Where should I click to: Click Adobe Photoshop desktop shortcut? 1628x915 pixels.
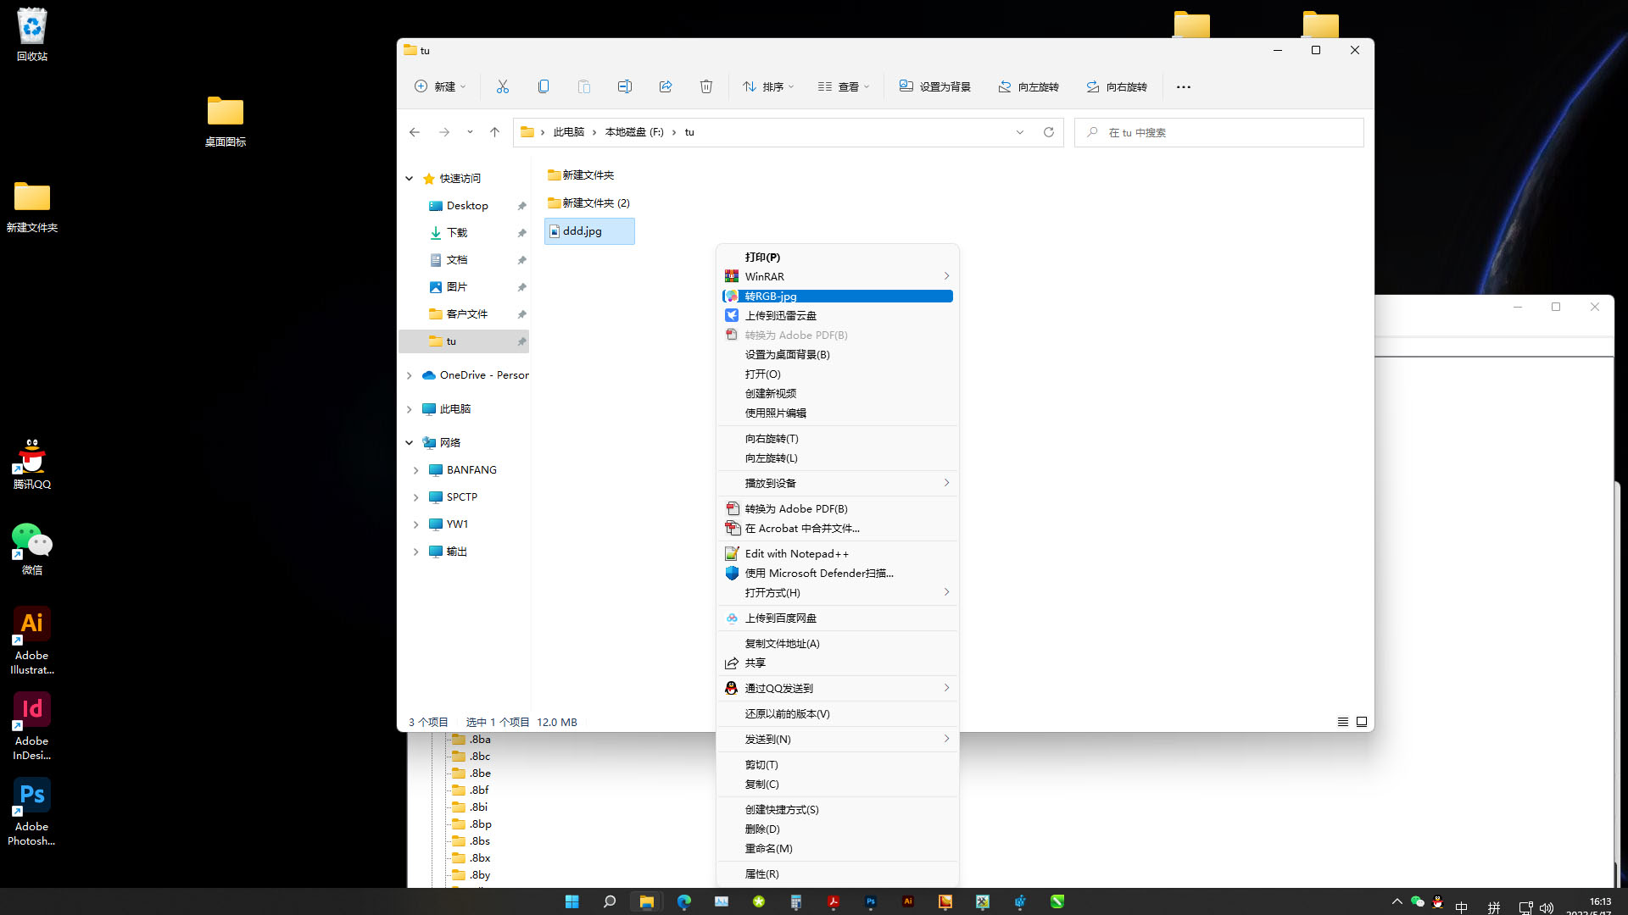32,812
